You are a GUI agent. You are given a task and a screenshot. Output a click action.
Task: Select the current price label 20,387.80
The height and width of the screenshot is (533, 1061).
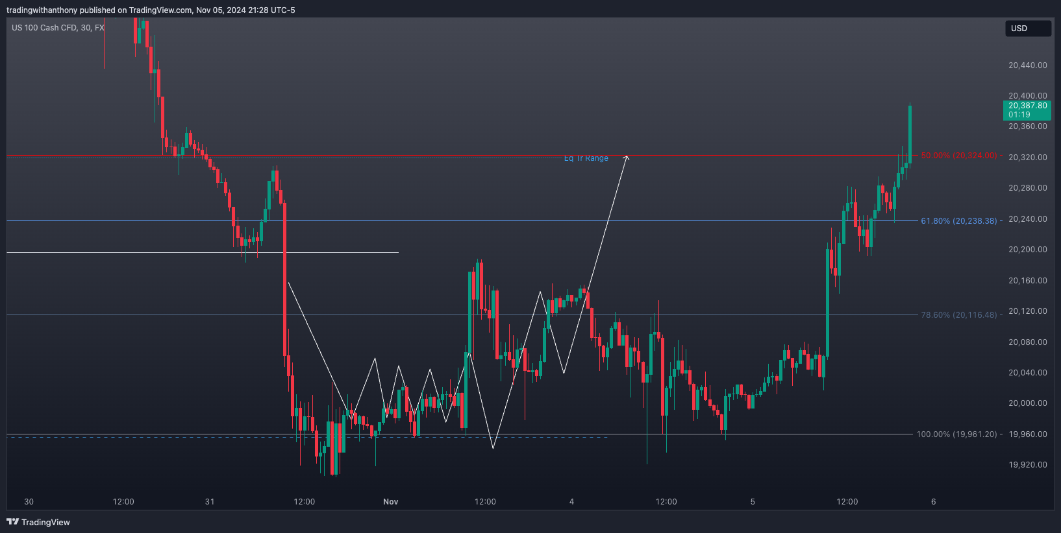coord(1028,106)
